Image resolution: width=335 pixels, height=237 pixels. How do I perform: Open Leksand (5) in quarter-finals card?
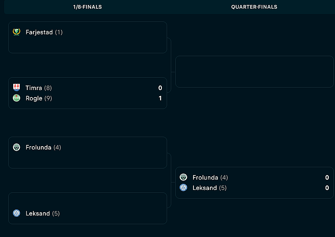[x=210, y=188]
